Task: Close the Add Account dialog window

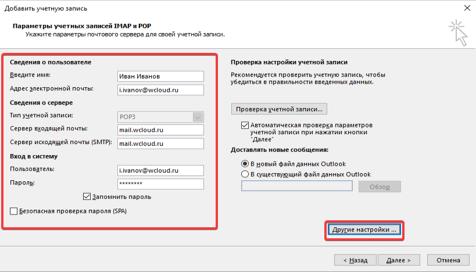Action: 467,8
